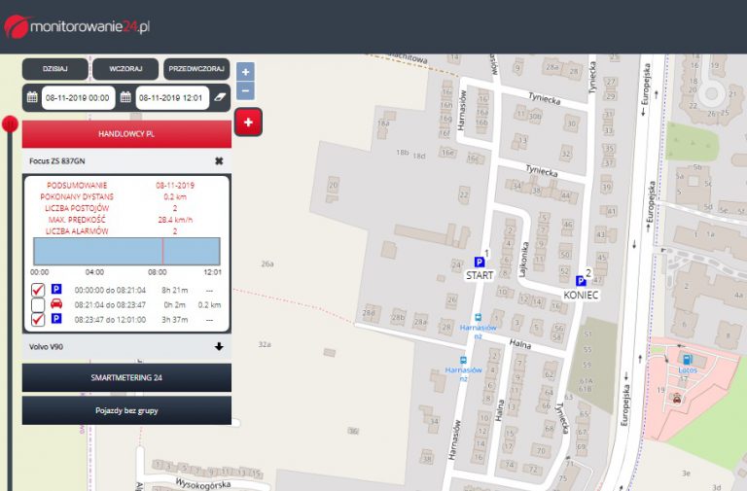Click the red timeline slider handle
This screenshot has height=491, width=747.
point(10,124)
